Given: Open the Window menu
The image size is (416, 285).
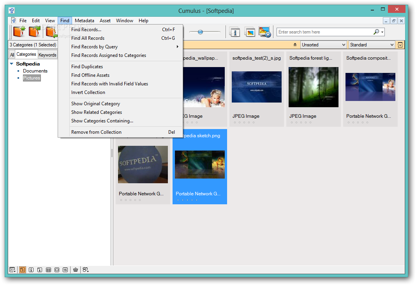Looking at the screenshot, I should 124,20.
